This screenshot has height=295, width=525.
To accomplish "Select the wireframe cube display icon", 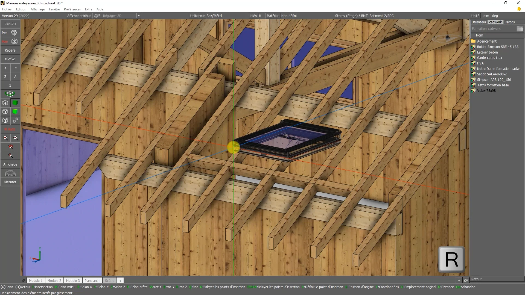I will pyautogui.click(x=5, y=103).
